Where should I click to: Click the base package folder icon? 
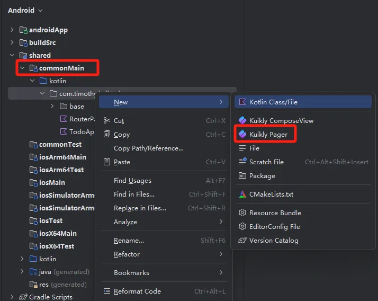tap(64, 106)
